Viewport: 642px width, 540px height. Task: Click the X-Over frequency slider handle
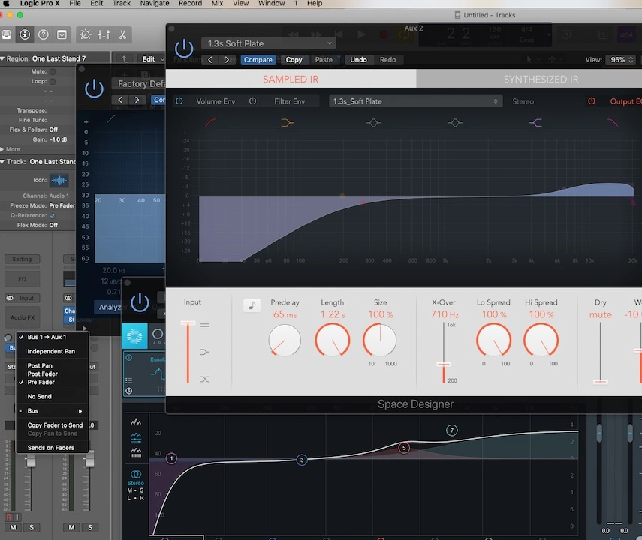443,364
